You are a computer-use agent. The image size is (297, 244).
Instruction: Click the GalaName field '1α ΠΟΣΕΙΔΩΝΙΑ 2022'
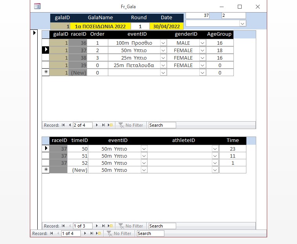pyautogui.click(x=100, y=26)
